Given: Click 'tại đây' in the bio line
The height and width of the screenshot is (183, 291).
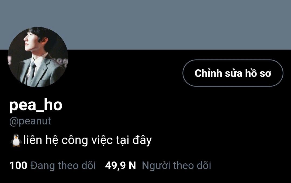Looking at the screenshot, I should coord(134,140).
